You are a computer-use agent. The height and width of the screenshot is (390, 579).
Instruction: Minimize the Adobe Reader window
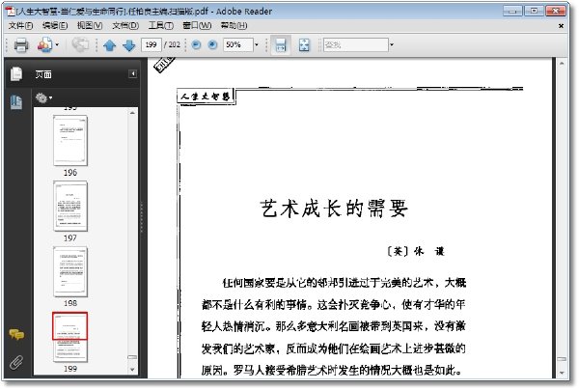[x=512, y=11]
